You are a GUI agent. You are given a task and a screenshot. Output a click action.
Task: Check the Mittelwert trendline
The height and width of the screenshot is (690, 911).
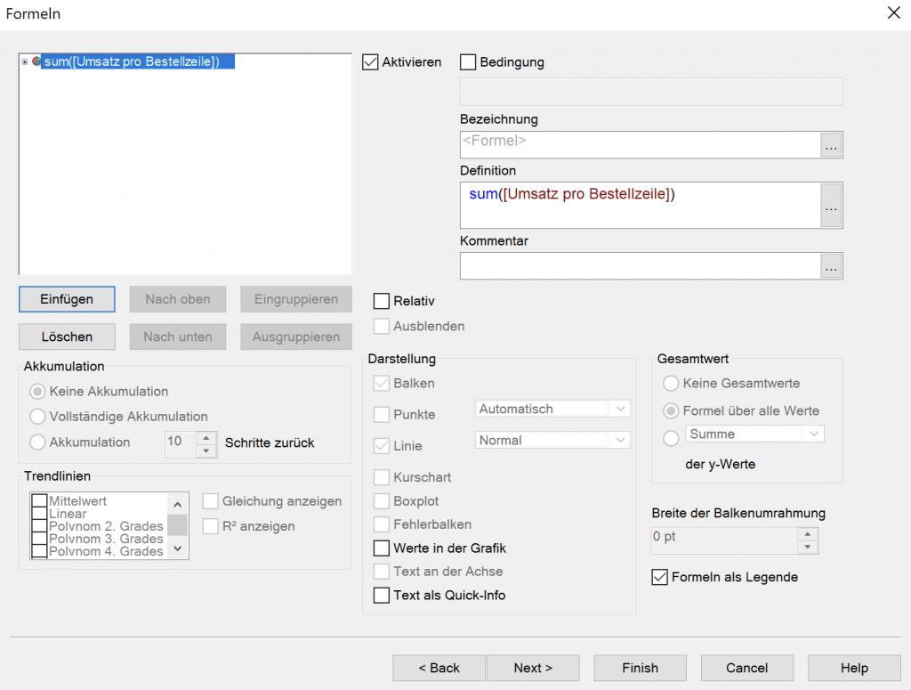click(x=38, y=500)
